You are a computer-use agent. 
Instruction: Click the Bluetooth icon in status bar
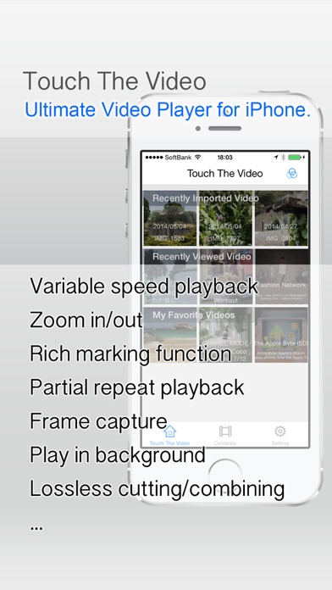pos(284,158)
